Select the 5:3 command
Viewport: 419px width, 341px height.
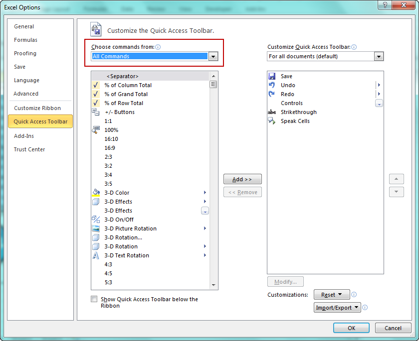pos(151,282)
